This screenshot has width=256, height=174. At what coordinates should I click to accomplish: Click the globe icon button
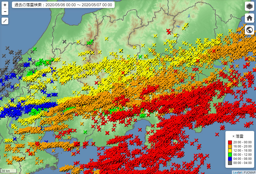point(249,30)
